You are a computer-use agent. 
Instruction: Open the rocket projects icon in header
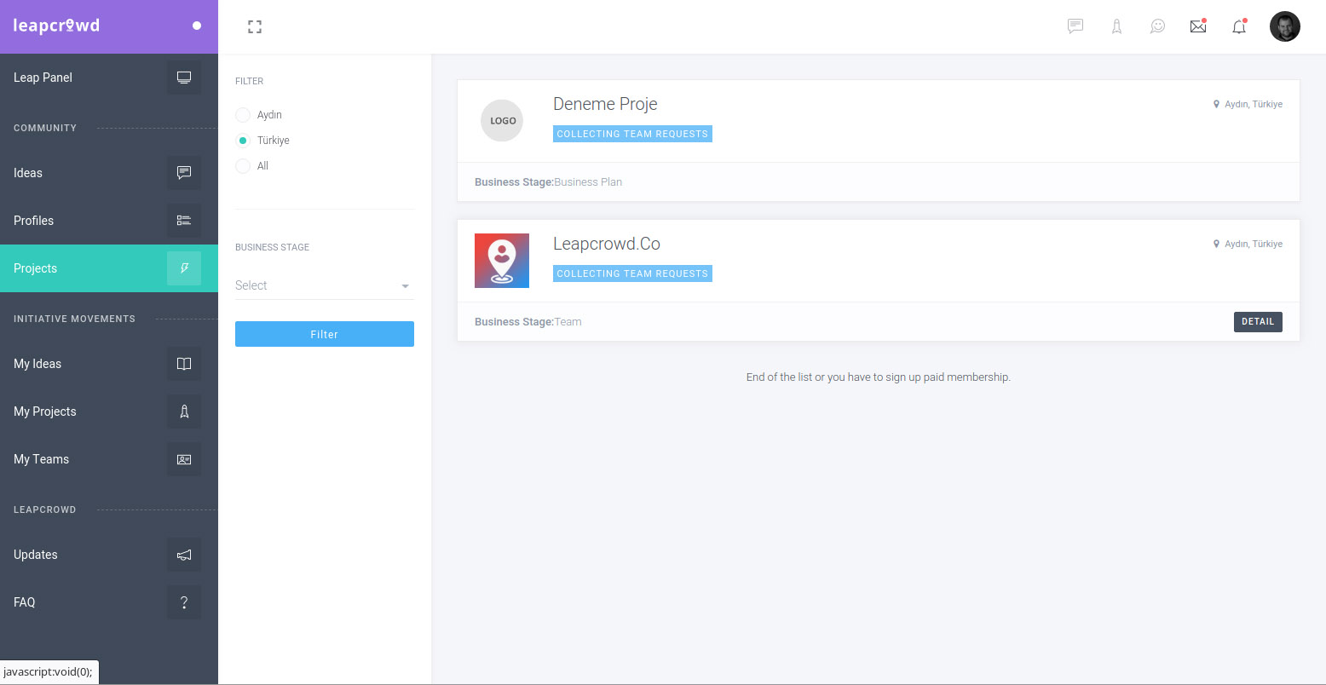pyautogui.click(x=1116, y=26)
